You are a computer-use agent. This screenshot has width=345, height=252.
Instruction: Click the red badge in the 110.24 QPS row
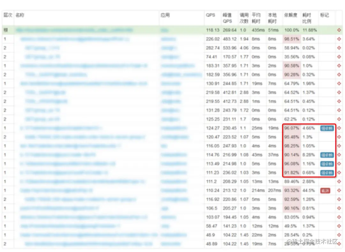click(x=325, y=190)
